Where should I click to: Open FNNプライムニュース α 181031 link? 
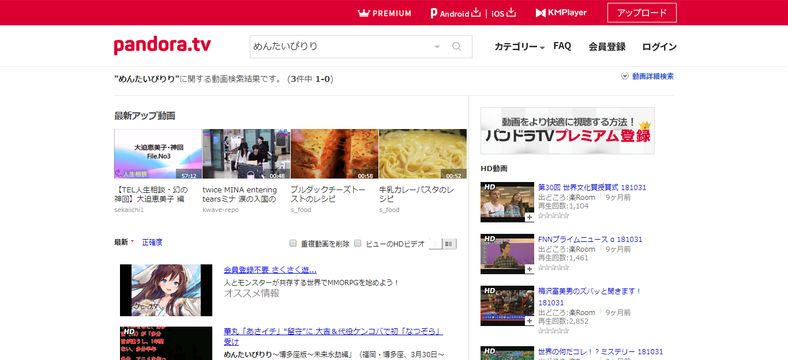coord(590,239)
